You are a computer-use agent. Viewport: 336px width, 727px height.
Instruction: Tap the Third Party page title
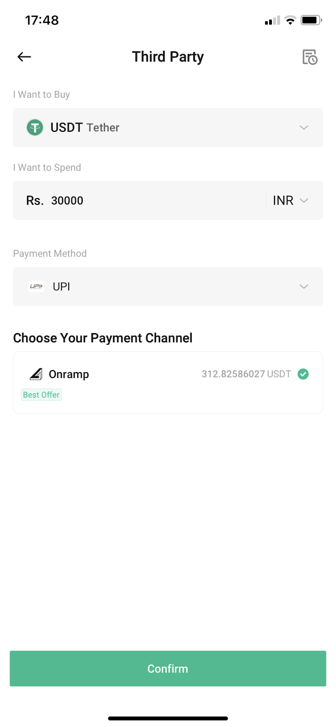coord(168,57)
